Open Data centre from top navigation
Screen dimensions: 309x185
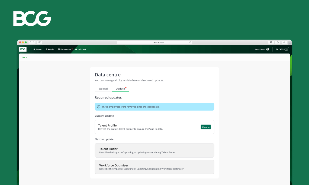[x=65, y=49]
